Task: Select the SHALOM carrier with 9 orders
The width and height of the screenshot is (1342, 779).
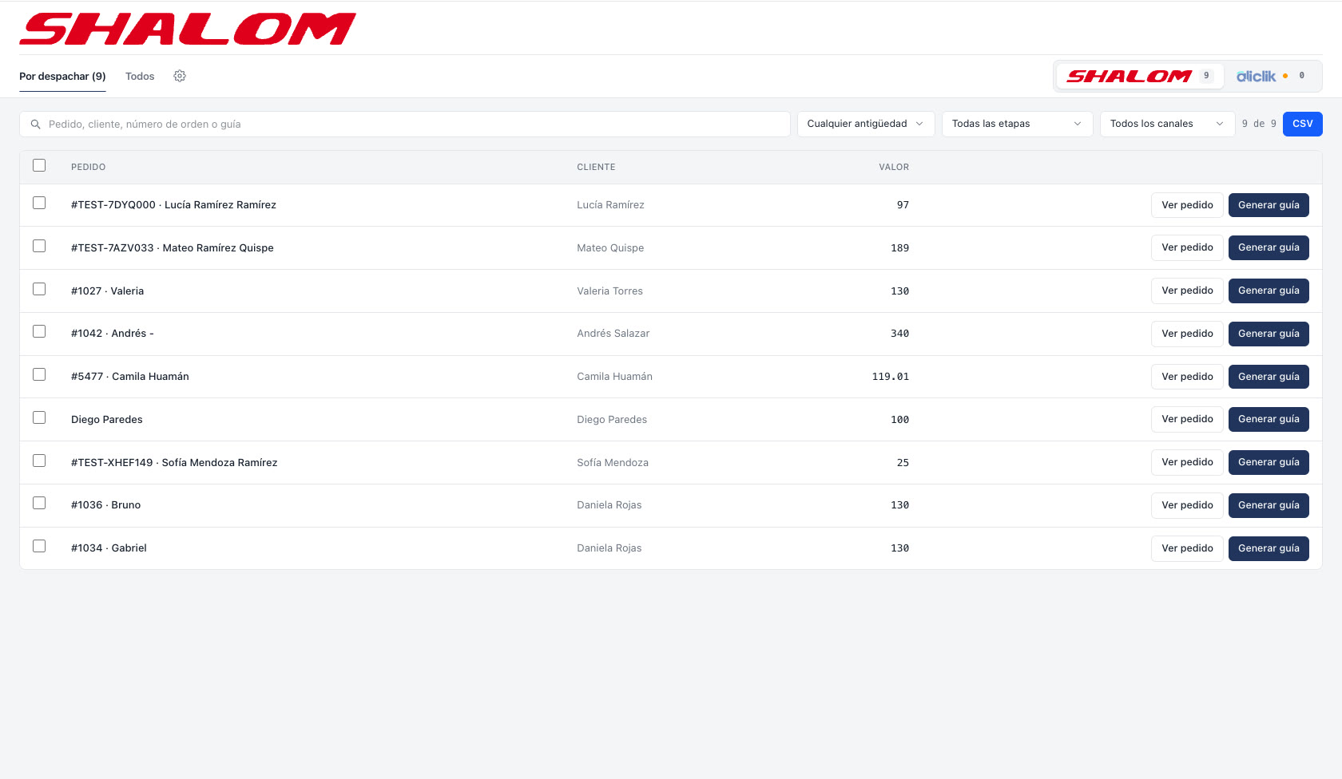Action: point(1140,76)
